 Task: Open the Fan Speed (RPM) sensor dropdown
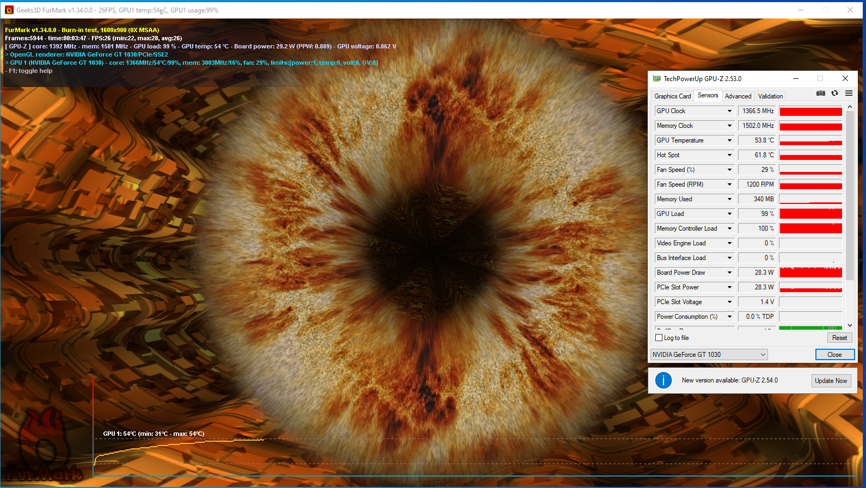coord(729,184)
